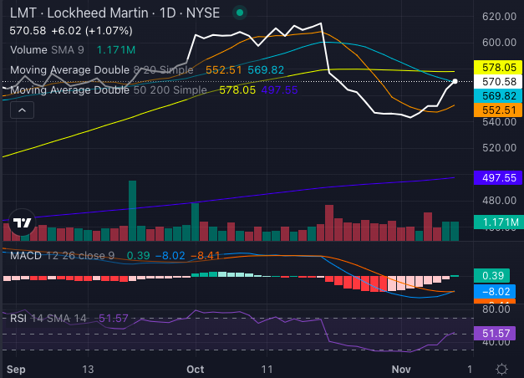Viewport: 524px width, 378px height.
Task: Open the RSI 14 indicator legend
Action: (x=48, y=318)
